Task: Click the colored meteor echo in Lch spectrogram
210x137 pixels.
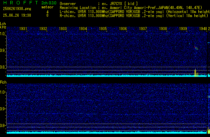Action: click(x=196, y=48)
